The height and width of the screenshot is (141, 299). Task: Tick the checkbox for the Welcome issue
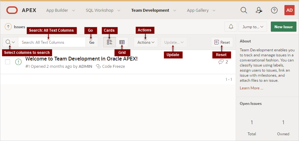tap(8, 62)
